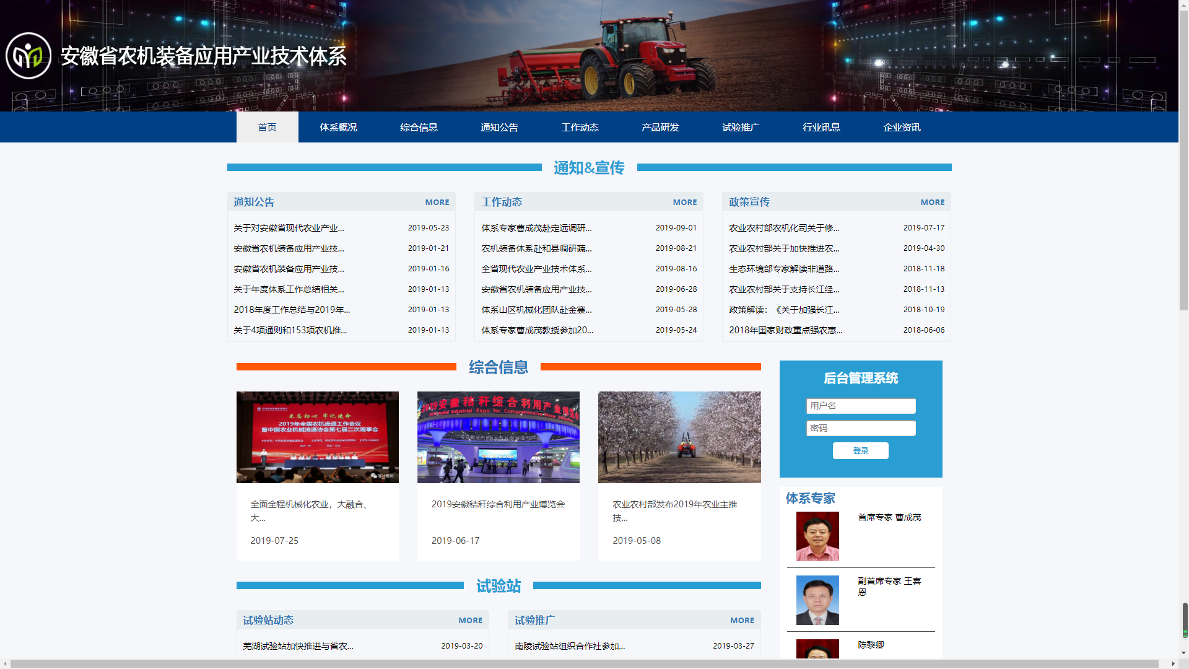Image resolution: width=1189 pixels, height=669 pixels.
Task: Click the horizontal scrollbar at bottom
Action: 585,663
